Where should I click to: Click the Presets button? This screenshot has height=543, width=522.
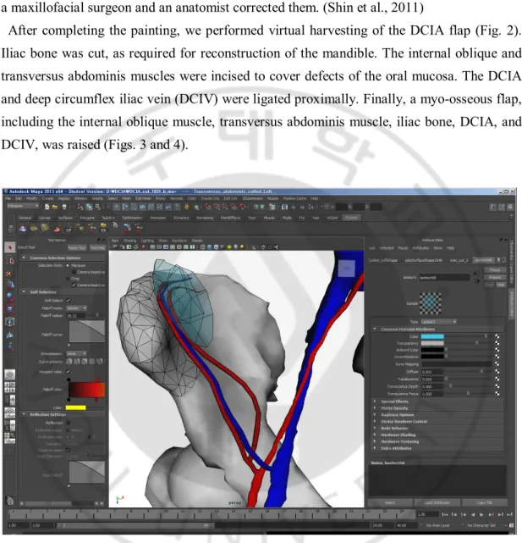495,277
